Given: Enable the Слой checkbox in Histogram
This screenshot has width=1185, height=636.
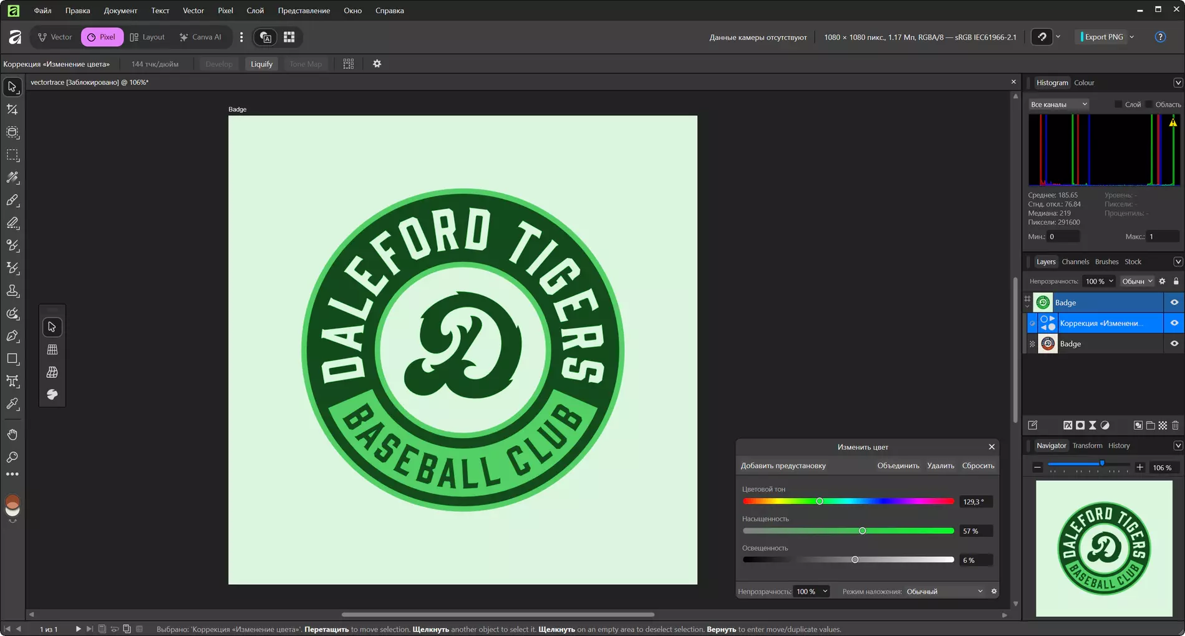Looking at the screenshot, I should click(1118, 104).
